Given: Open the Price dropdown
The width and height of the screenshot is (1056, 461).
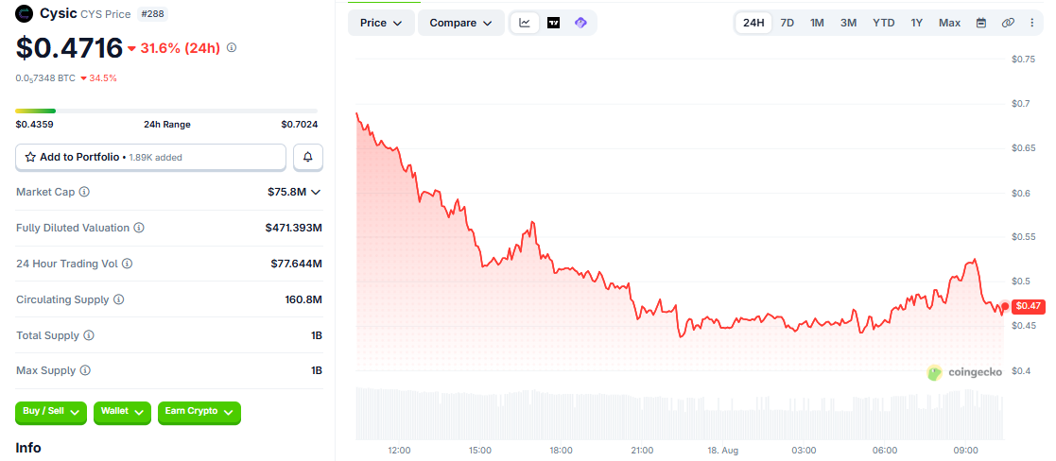Looking at the screenshot, I should click(381, 23).
